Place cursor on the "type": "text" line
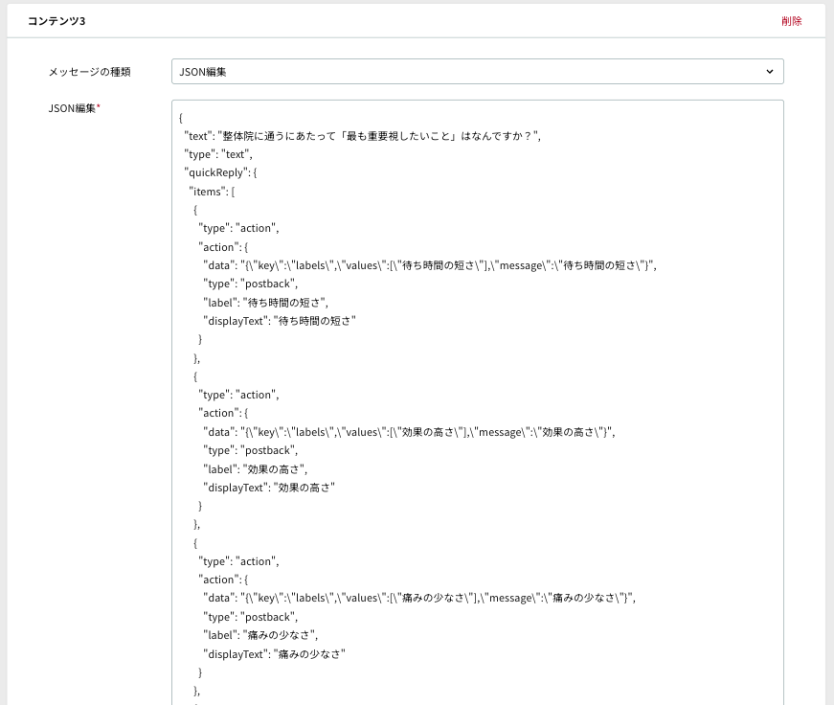The image size is (834, 705). (218, 155)
